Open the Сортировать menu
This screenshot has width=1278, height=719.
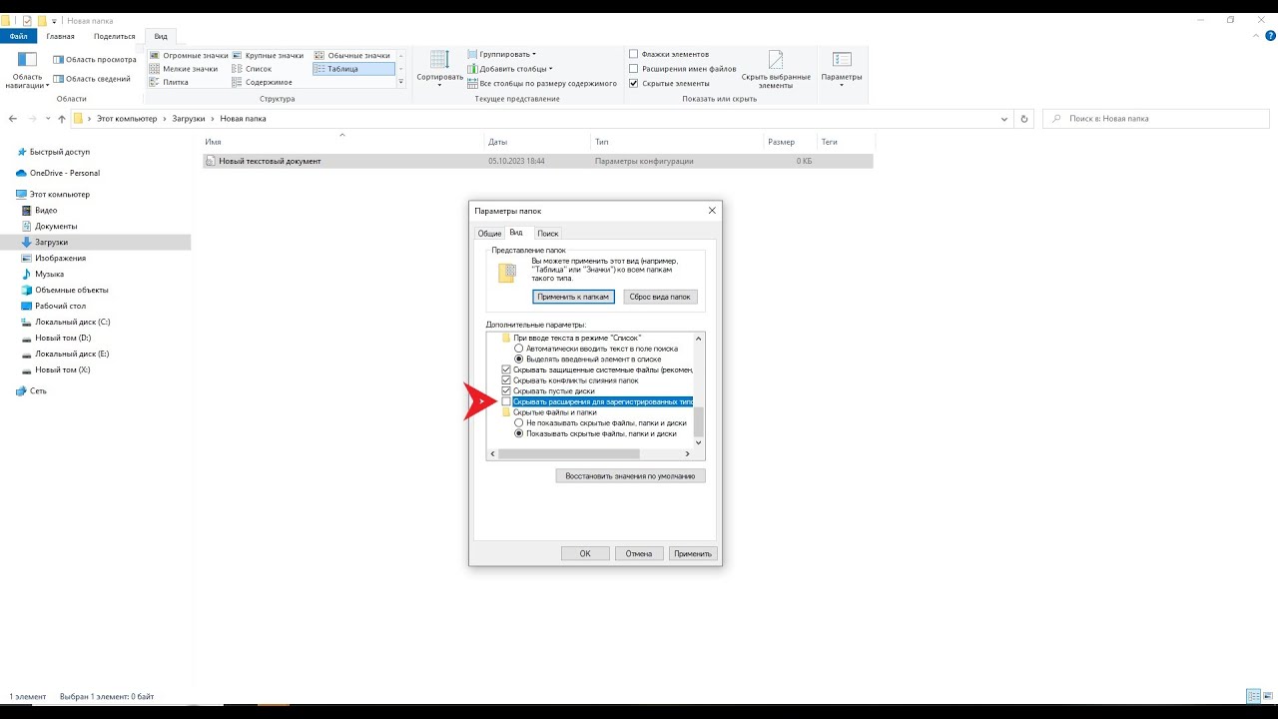[x=439, y=68]
